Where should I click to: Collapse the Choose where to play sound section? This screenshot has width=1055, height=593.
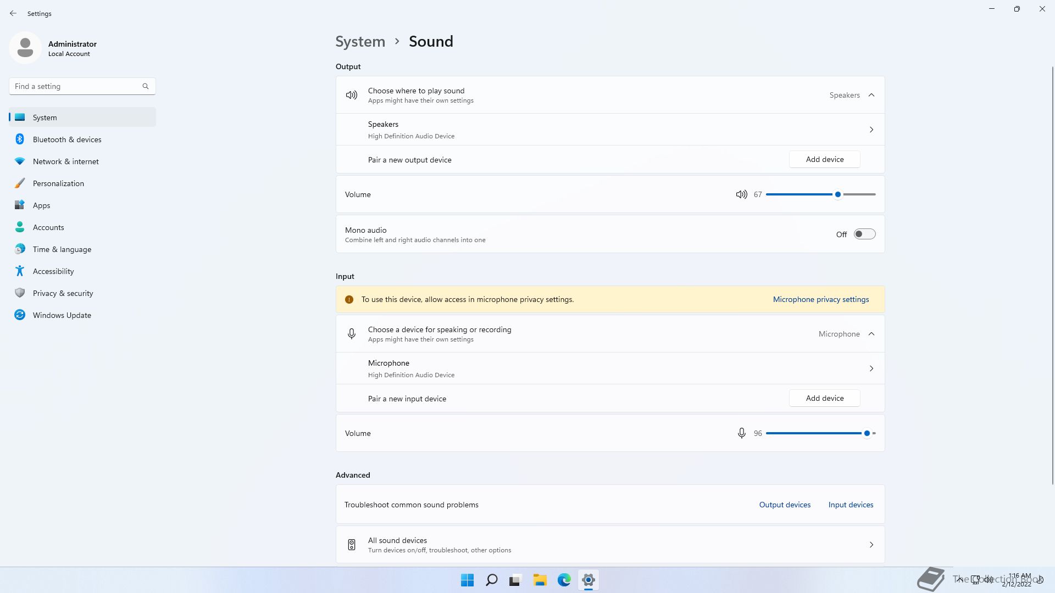tap(871, 95)
